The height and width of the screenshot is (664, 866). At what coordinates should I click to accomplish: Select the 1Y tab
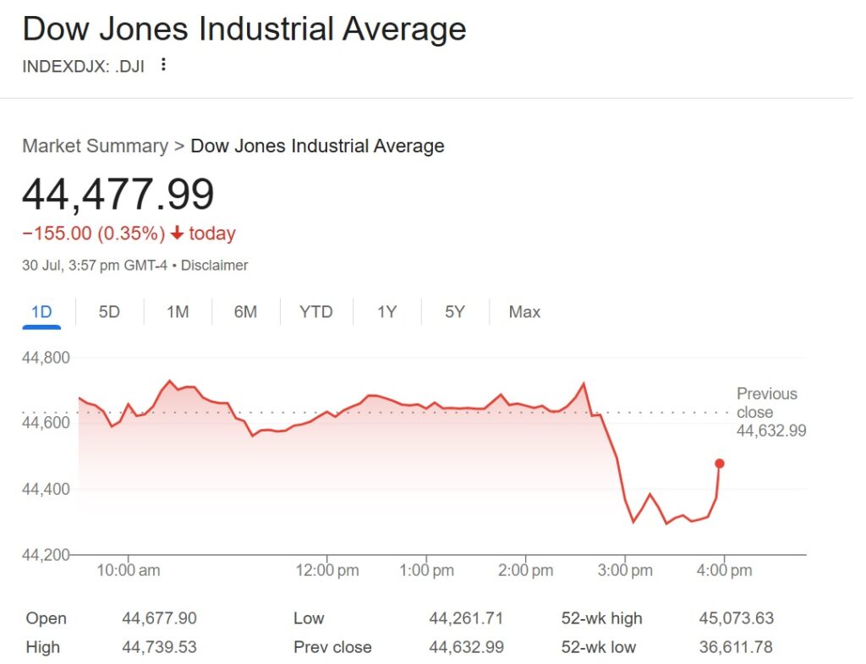coord(386,311)
